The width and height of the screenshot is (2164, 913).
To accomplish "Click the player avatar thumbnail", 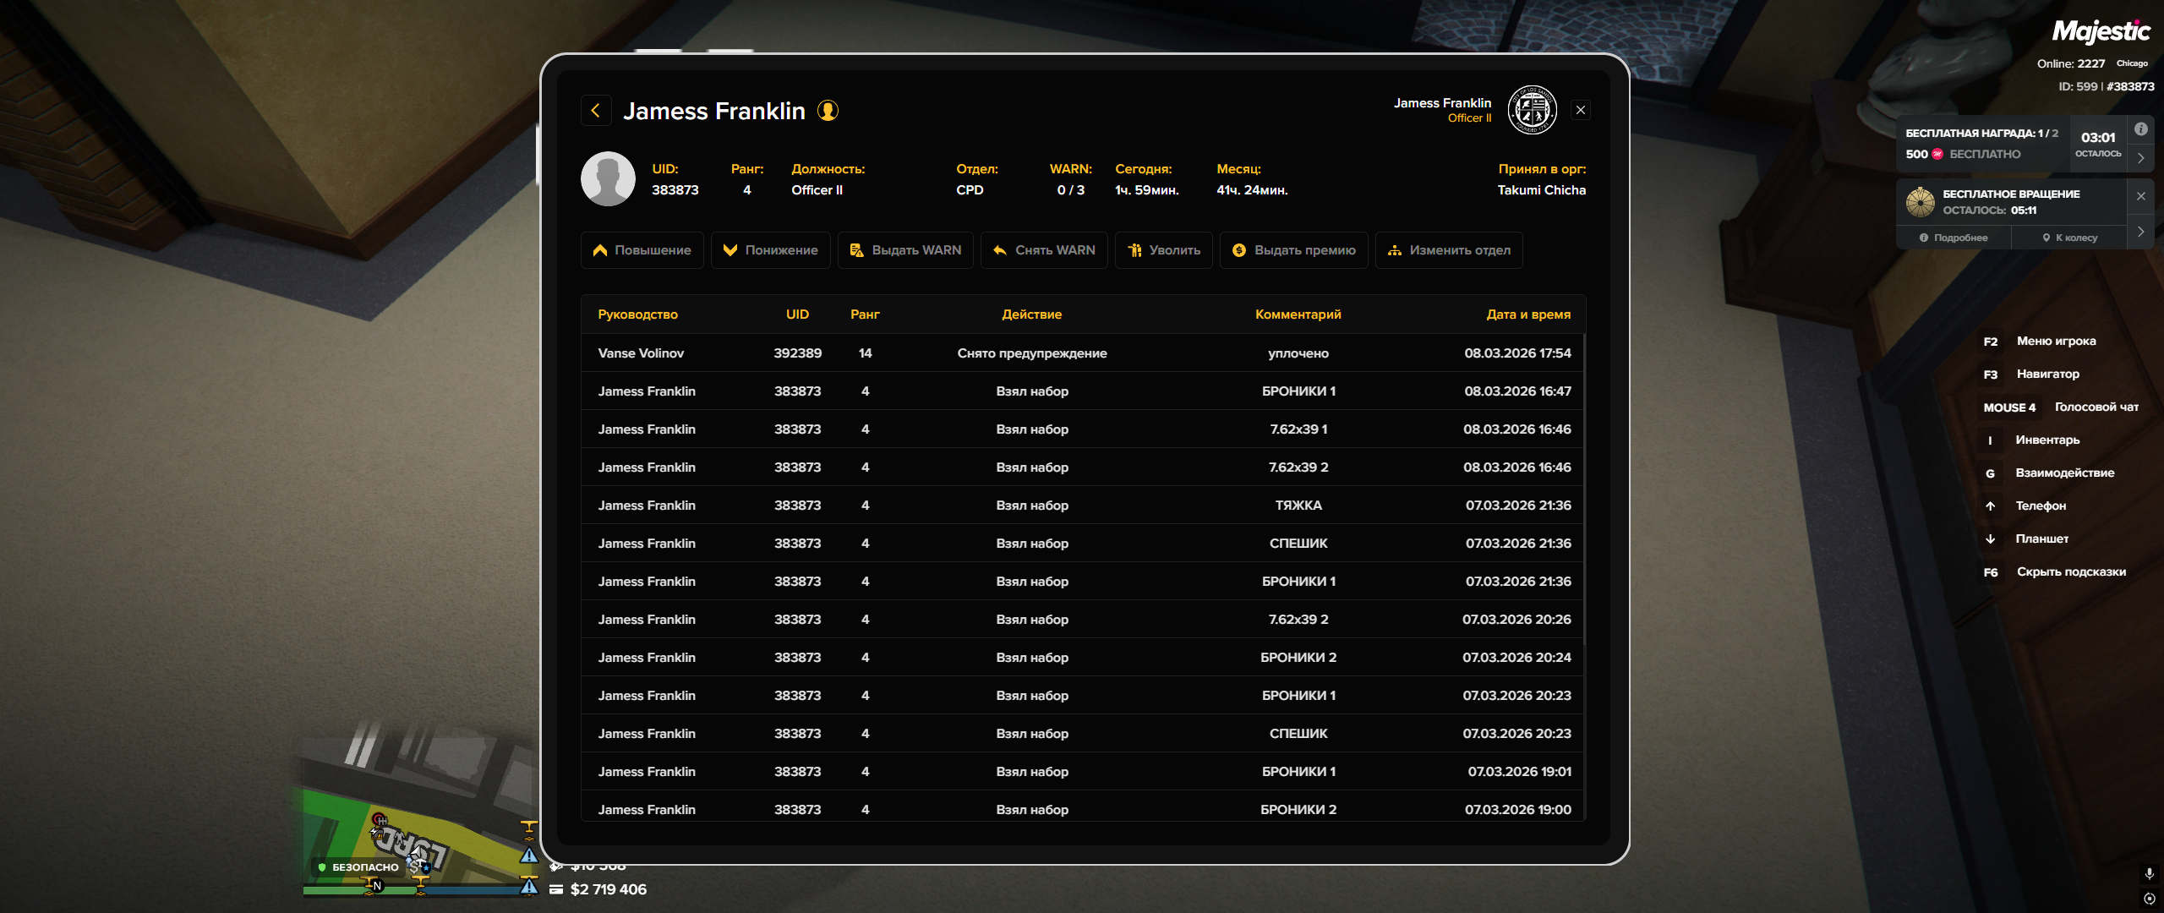I will point(608,179).
